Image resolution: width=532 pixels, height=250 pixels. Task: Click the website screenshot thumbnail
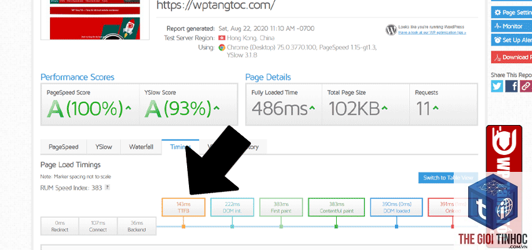coord(95,19)
